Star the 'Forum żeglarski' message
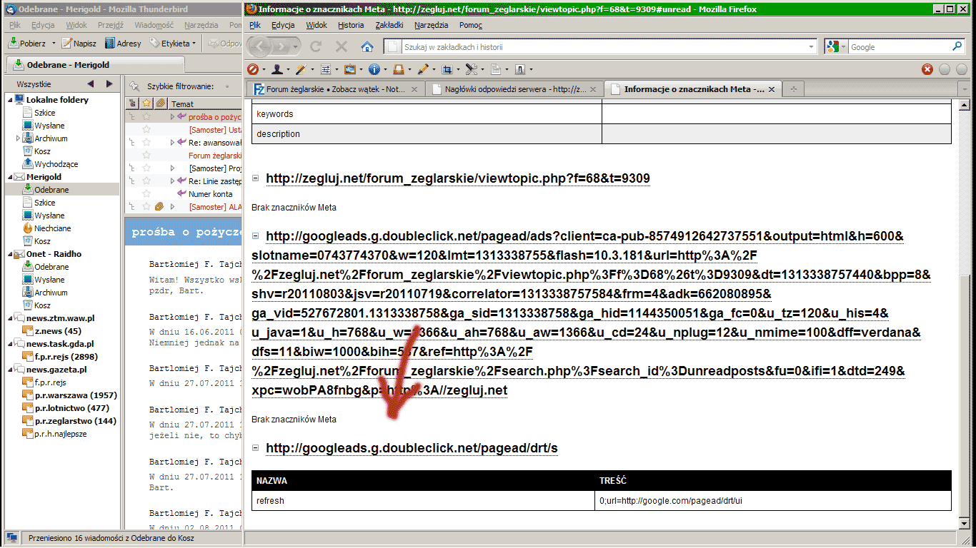Image resolution: width=976 pixels, height=548 pixels. click(x=146, y=155)
